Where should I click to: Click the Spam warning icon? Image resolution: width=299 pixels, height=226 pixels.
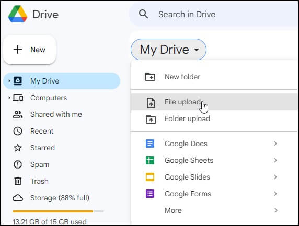[x=18, y=164]
